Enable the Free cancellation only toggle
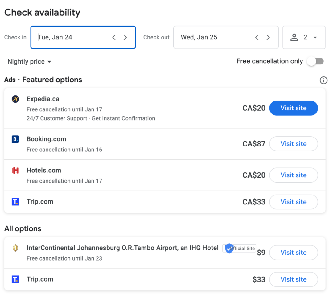333x296 pixels. coord(315,61)
